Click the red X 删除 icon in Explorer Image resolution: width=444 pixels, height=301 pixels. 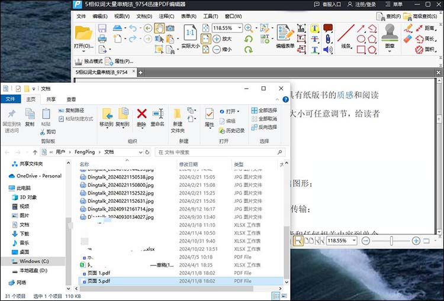141,114
